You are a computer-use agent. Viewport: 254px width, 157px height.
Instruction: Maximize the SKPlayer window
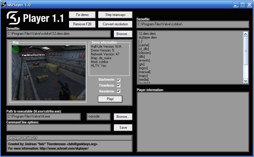(x=243, y=4)
